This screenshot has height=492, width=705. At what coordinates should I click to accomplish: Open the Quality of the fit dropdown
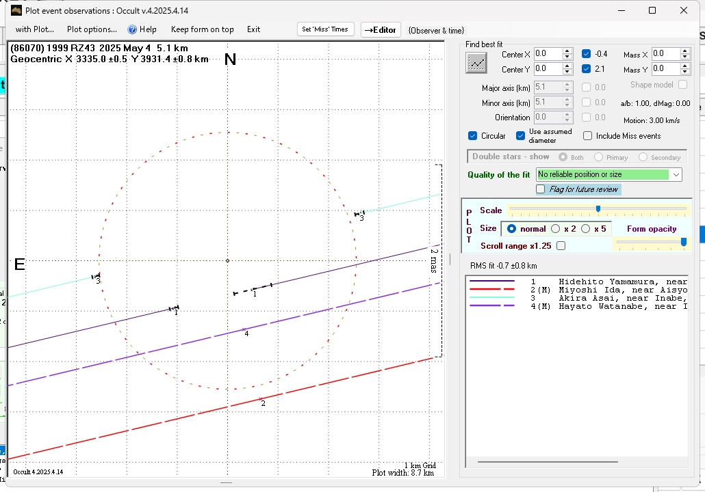click(676, 175)
